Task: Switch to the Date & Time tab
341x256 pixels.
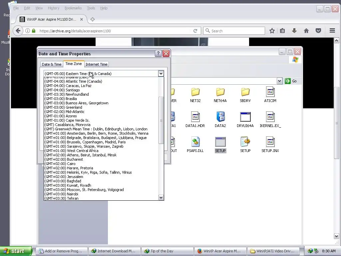Action: tap(52, 64)
